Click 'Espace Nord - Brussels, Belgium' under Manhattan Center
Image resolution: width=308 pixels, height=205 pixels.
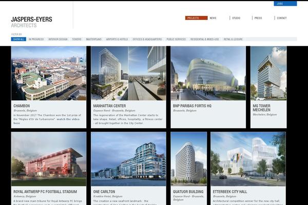114,111
